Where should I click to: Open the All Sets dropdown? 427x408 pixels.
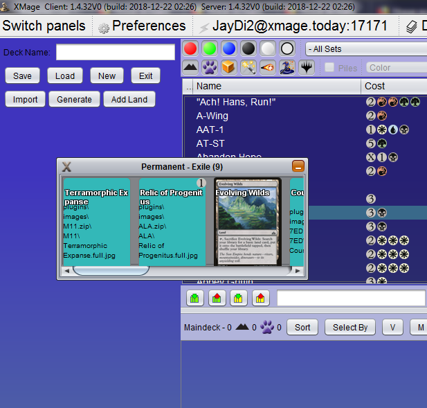point(366,49)
